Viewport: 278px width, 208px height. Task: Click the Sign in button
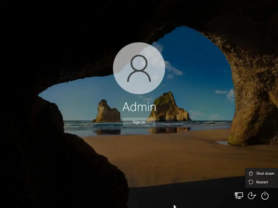139,122
